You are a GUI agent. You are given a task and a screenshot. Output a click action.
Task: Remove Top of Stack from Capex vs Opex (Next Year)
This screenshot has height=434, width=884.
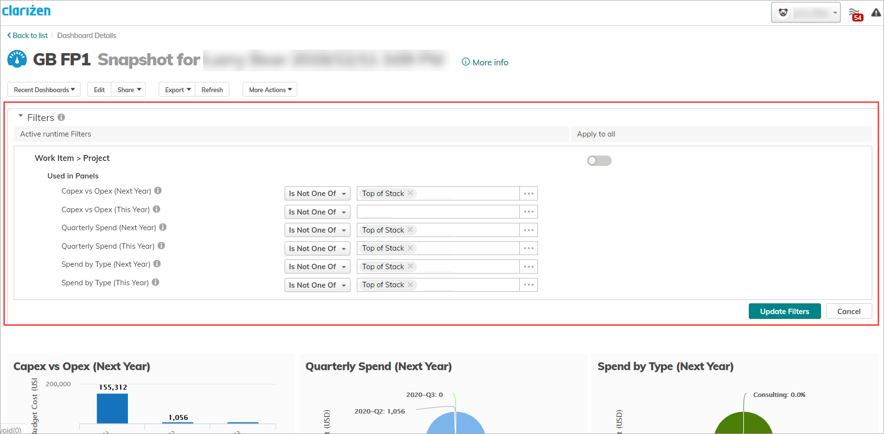[x=411, y=193]
